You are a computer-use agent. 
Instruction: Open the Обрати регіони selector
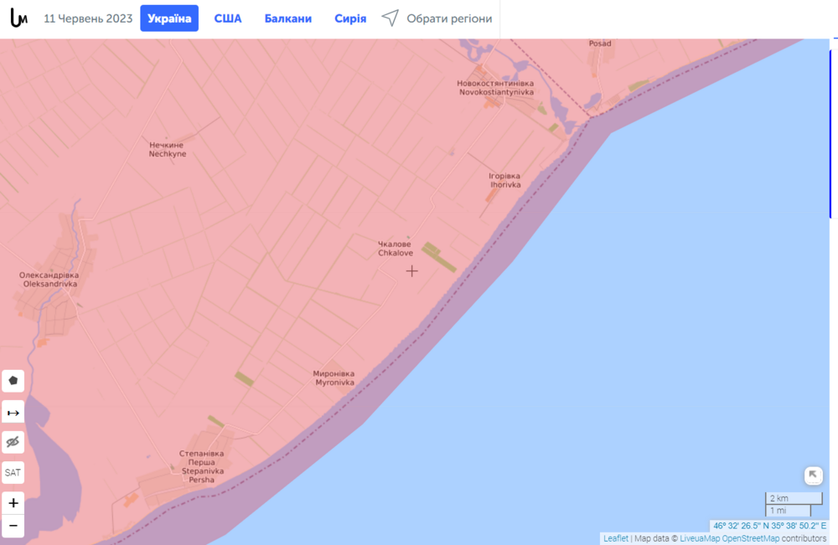[x=449, y=18]
